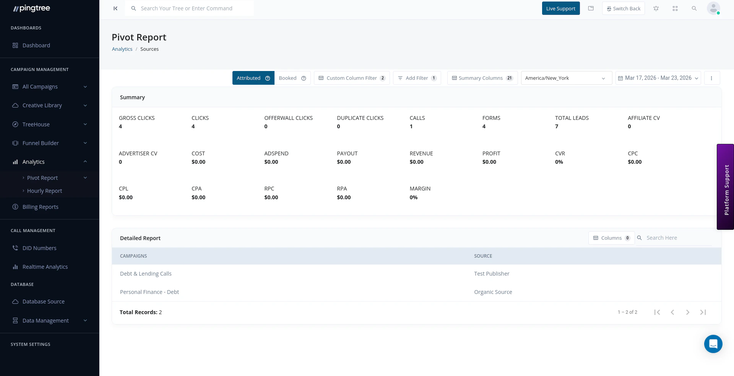734x376 pixels.
Task: Open Realtime Analytics
Action: [x=45, y=266]
